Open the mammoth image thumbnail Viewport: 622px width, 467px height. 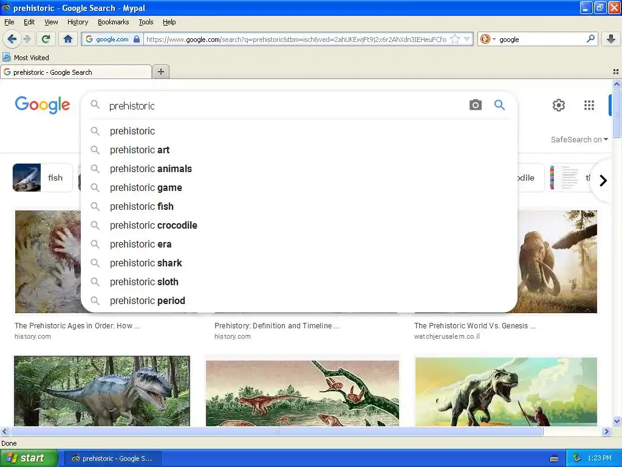point(557,261)
